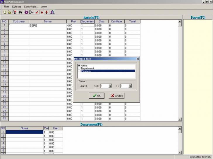
Task: Click the 'De la' number input field
Action: pos(104,86)
